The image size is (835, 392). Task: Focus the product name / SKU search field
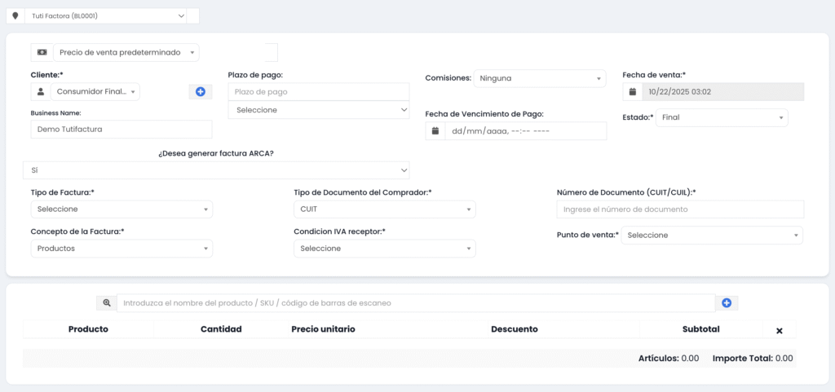[x=416, y=303]
